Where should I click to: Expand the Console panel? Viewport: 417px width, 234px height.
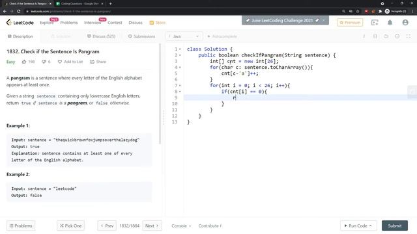click(181, 226)
